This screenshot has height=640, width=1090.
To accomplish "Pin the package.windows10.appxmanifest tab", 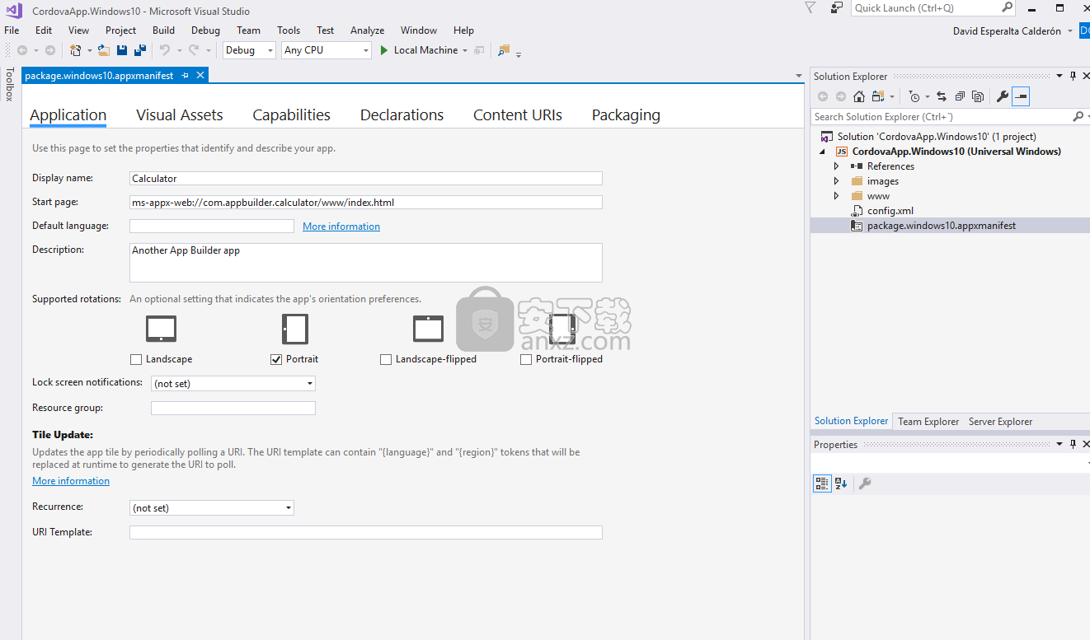I will click(x=185, y=75).
